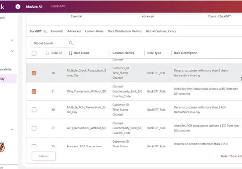Click Module: All in header

[x=34, y=7]
